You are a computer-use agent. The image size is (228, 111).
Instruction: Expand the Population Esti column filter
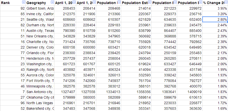149,3
